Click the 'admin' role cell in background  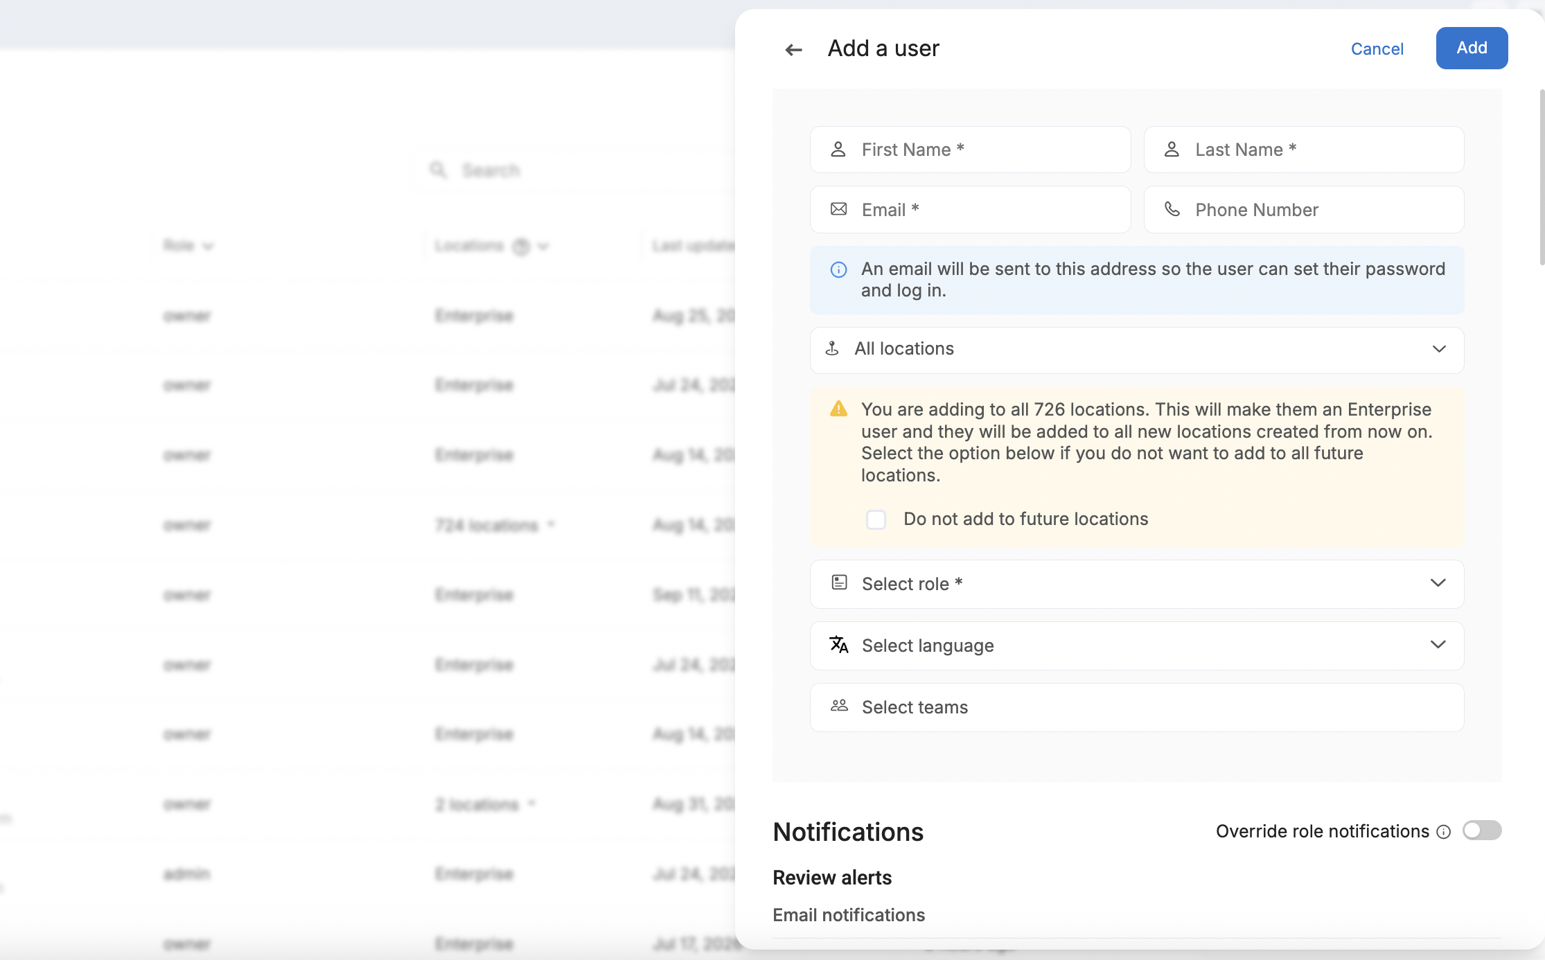186,874
